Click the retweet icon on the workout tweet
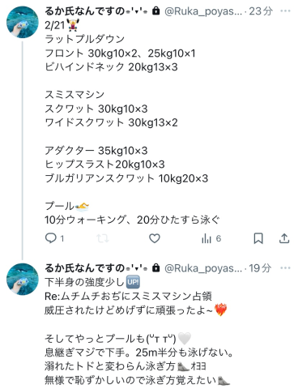 (x=103, y=238)
